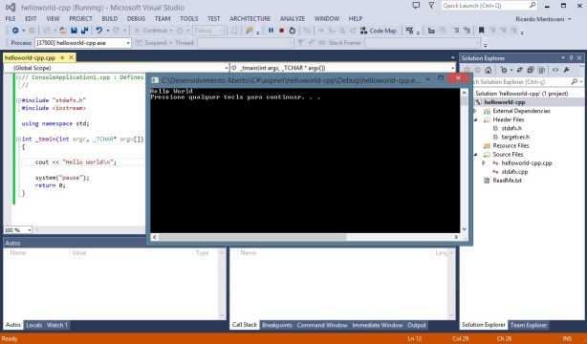Viewport: 587px width, 344px height.
Task: Switch to the Watch 1 tab
Action: [57, 325]
